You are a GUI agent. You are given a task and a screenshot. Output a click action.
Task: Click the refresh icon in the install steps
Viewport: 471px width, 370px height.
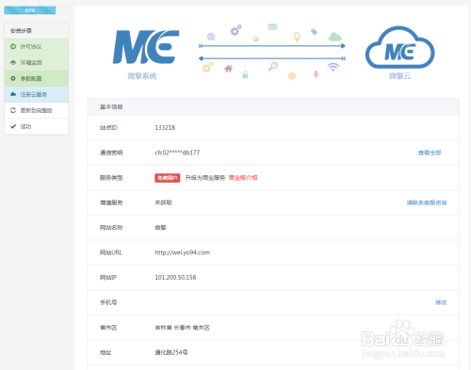click(13, 110)
